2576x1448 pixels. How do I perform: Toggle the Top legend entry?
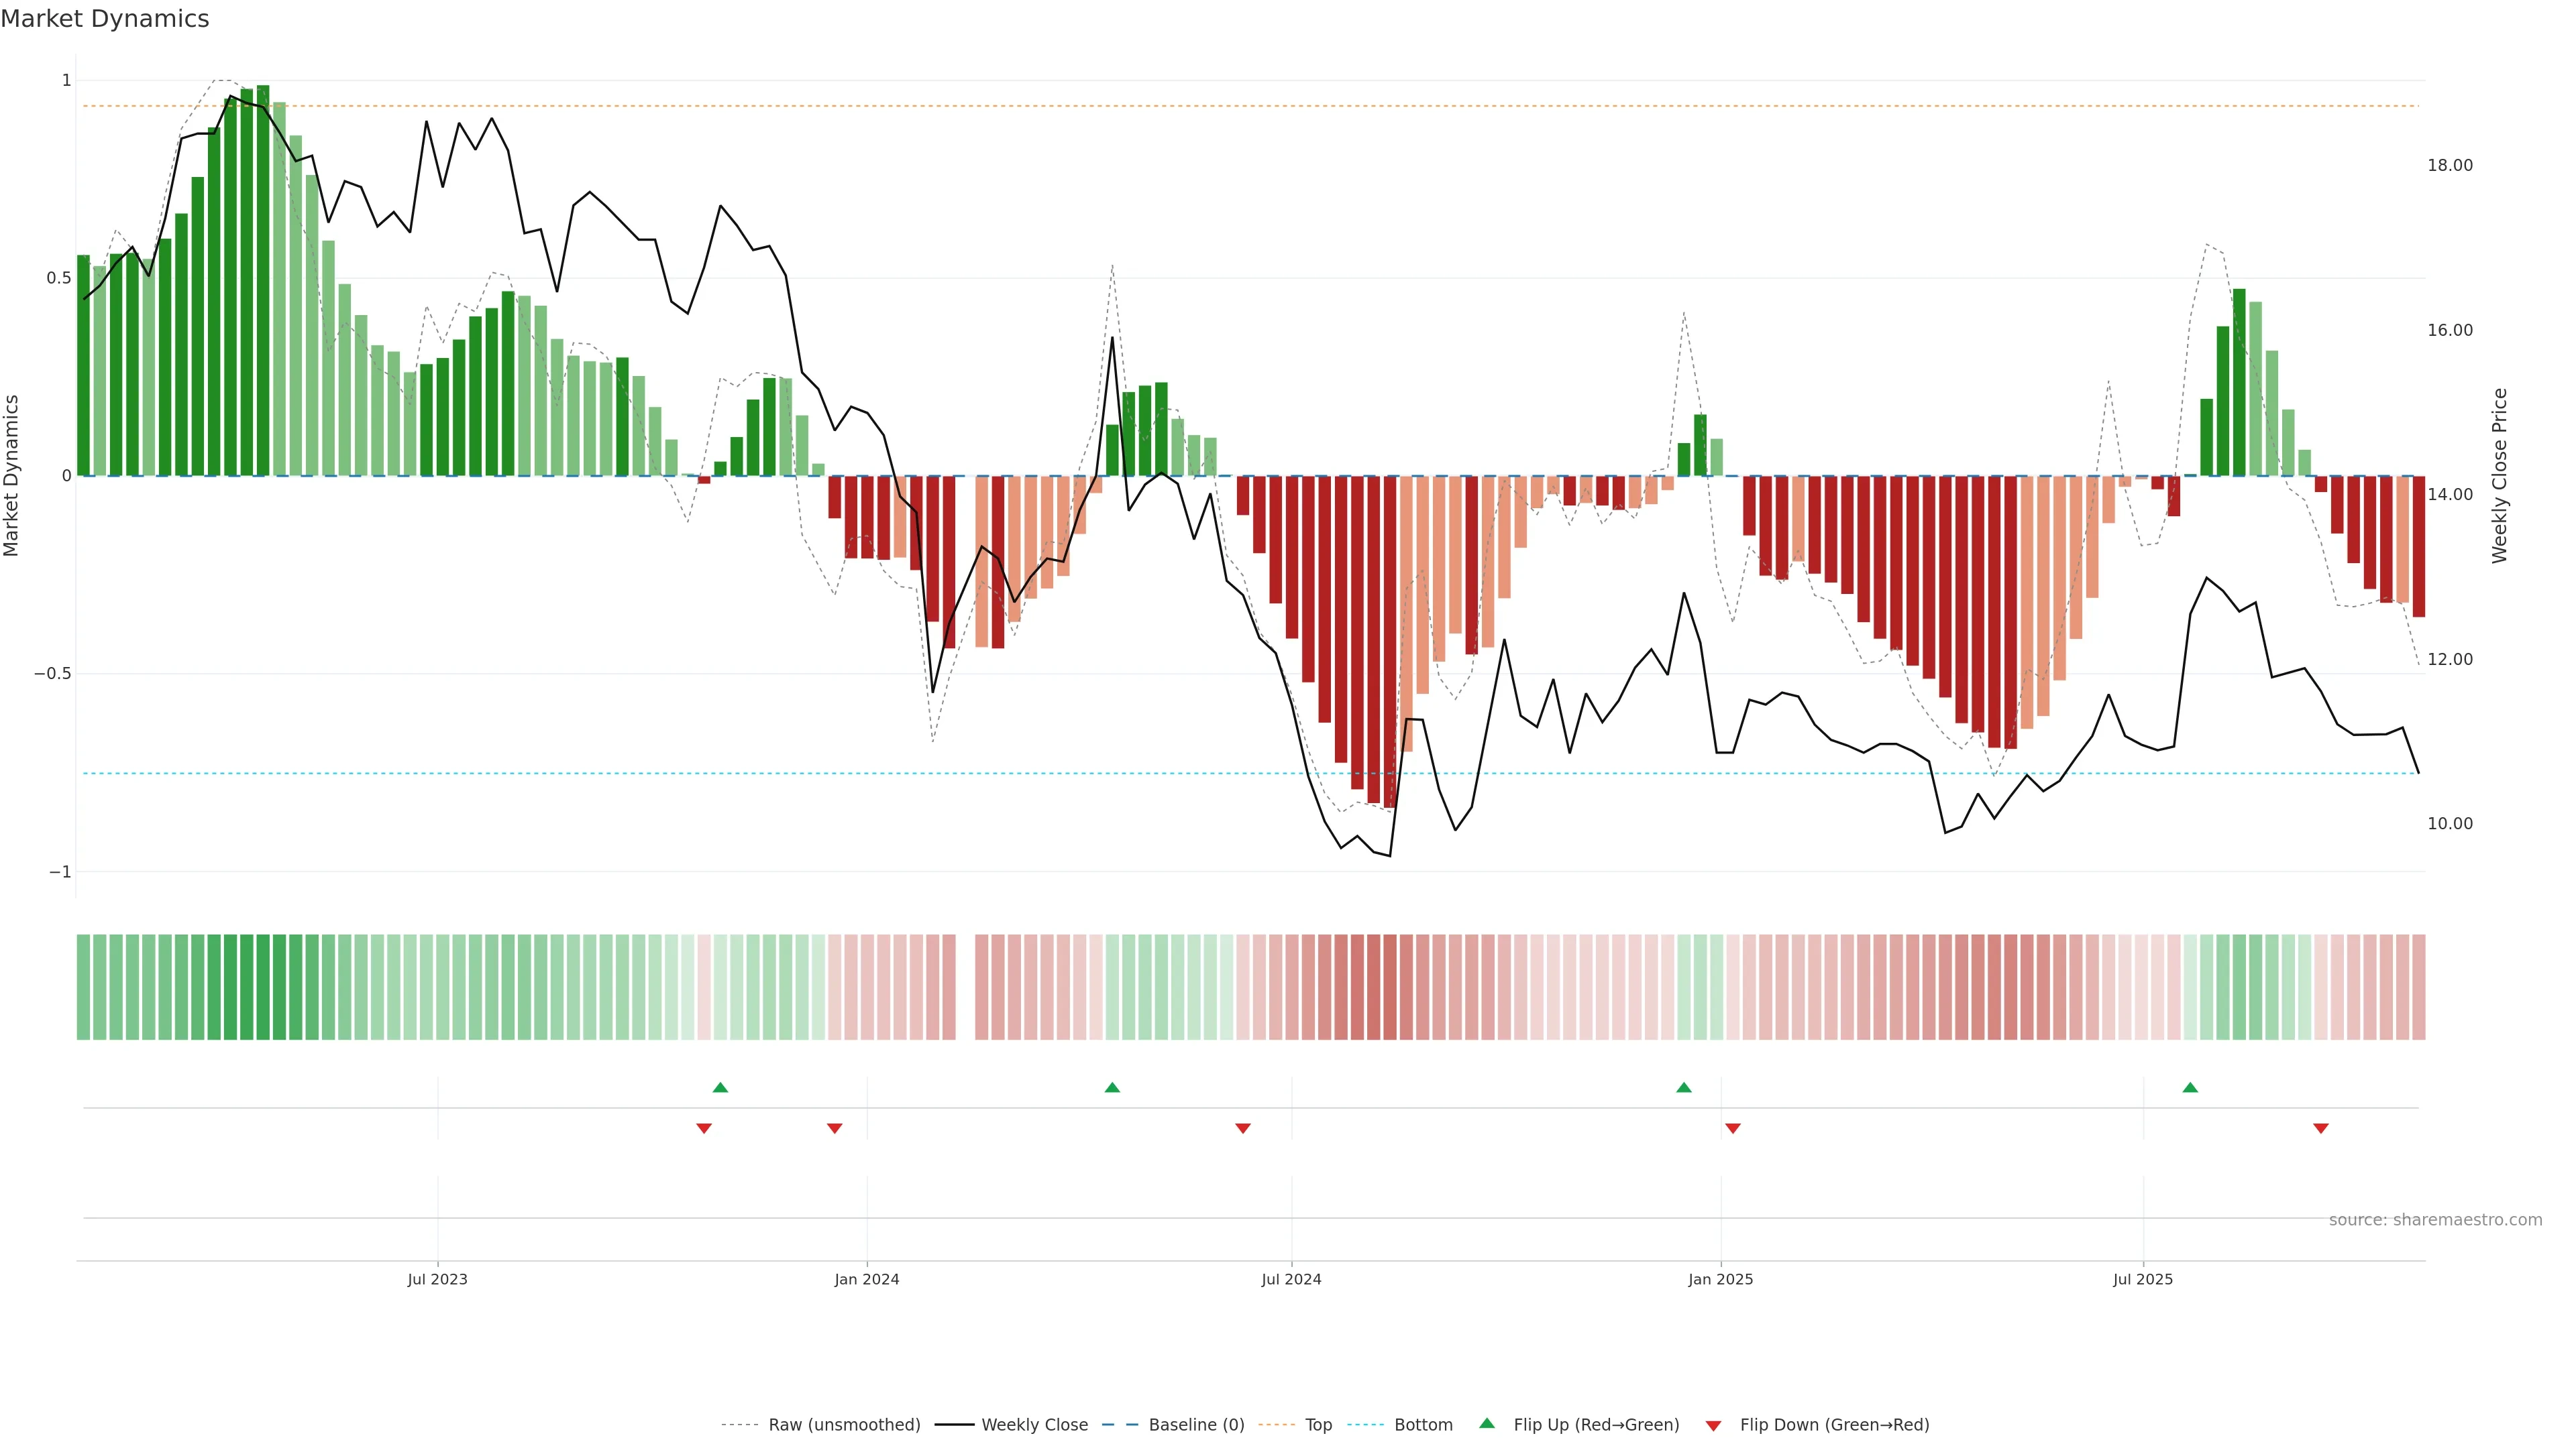tap(1318, 1425)
